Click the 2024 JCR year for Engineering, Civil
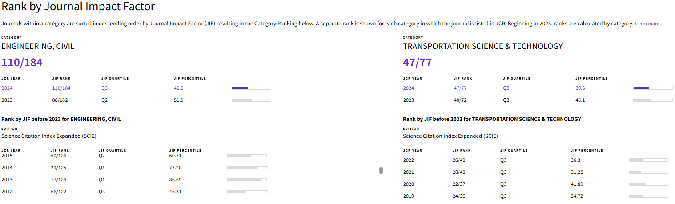Screen dimensions: 675x204 coord(7,88)
